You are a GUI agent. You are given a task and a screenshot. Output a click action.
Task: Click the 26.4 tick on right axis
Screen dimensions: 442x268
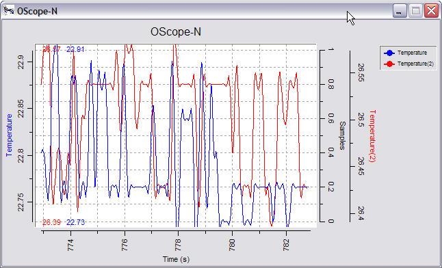[x=361, y=213]
